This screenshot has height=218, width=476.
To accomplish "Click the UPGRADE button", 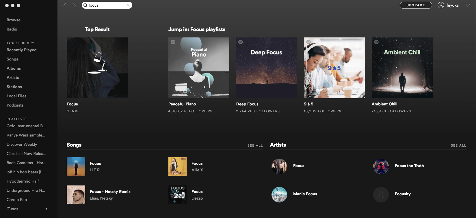I will 416,5.
